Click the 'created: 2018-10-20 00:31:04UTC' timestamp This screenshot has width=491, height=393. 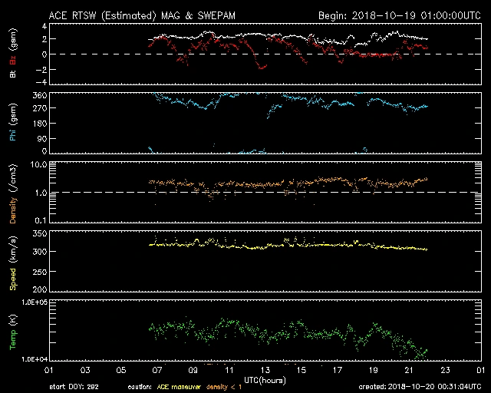(x=420, y=387)
